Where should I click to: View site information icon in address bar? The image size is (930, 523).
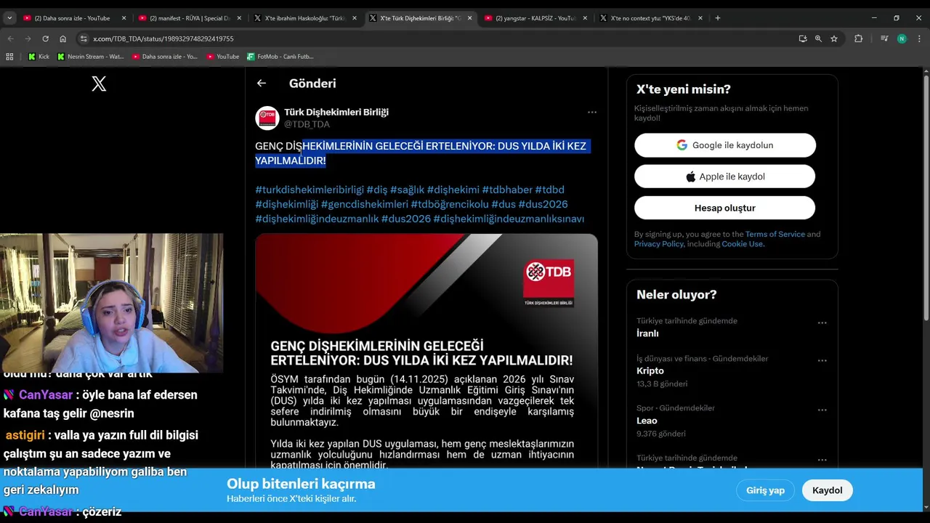(x=84, y=38)
